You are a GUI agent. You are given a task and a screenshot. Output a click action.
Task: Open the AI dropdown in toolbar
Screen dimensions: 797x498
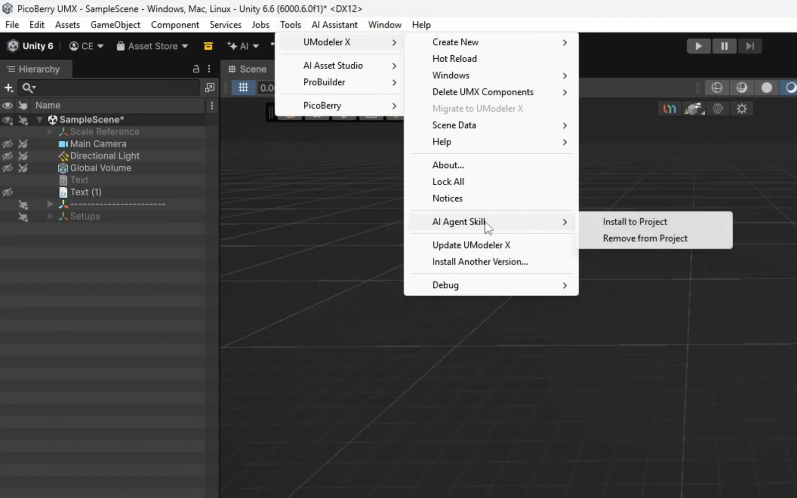coord(243,46)
